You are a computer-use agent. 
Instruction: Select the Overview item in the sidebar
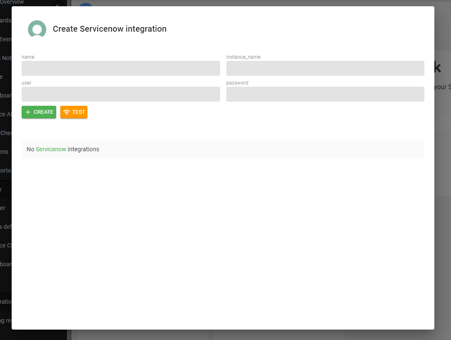pyautogui.click(x=10, y=2)
